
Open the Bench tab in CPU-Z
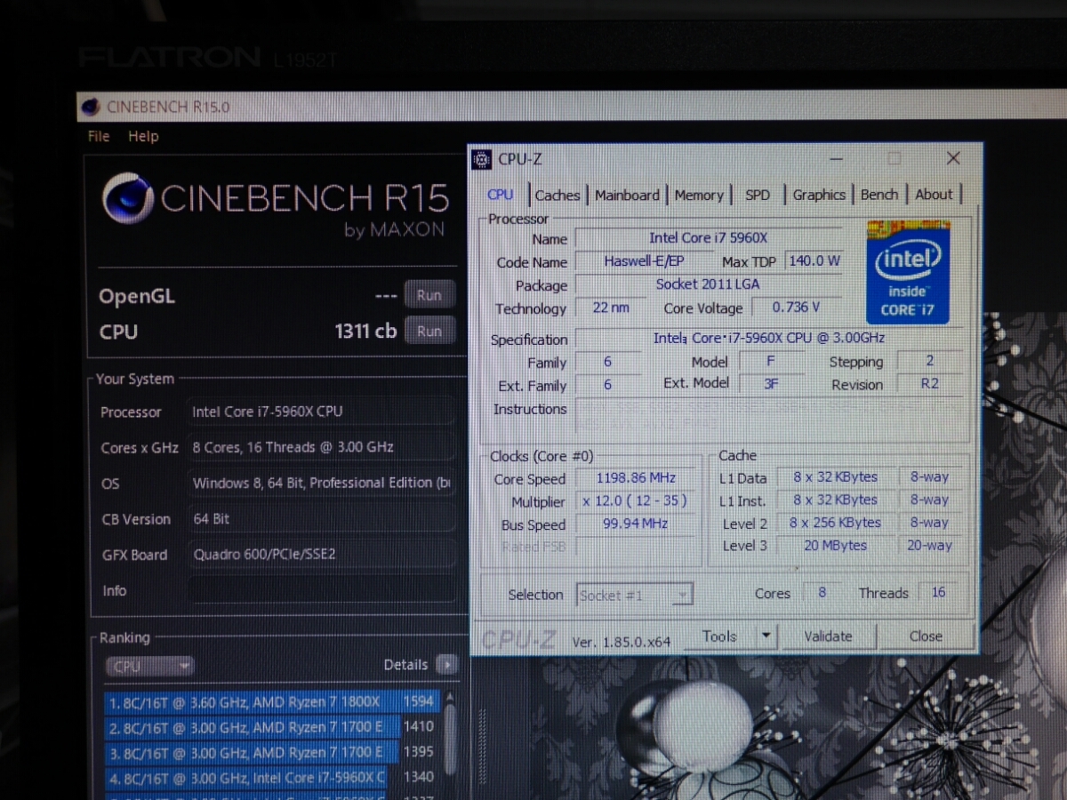(879, 195)
